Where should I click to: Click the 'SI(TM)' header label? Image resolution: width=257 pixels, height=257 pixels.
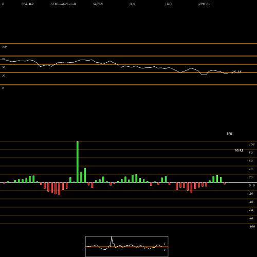pyautogui.click(x=98, y=4)
